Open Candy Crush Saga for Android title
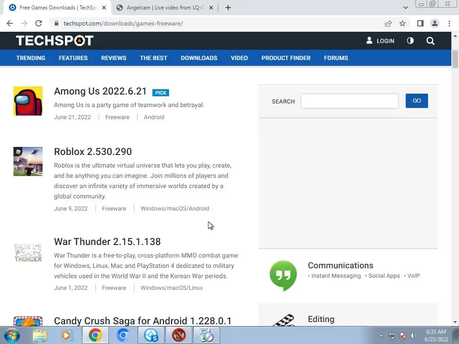The height and width of the screenshot is (344, 459). click(x=143, y=321)
